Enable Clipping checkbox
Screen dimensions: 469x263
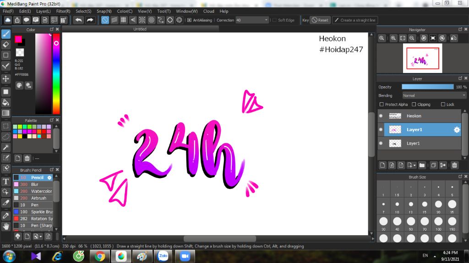(x=414, y=105)
